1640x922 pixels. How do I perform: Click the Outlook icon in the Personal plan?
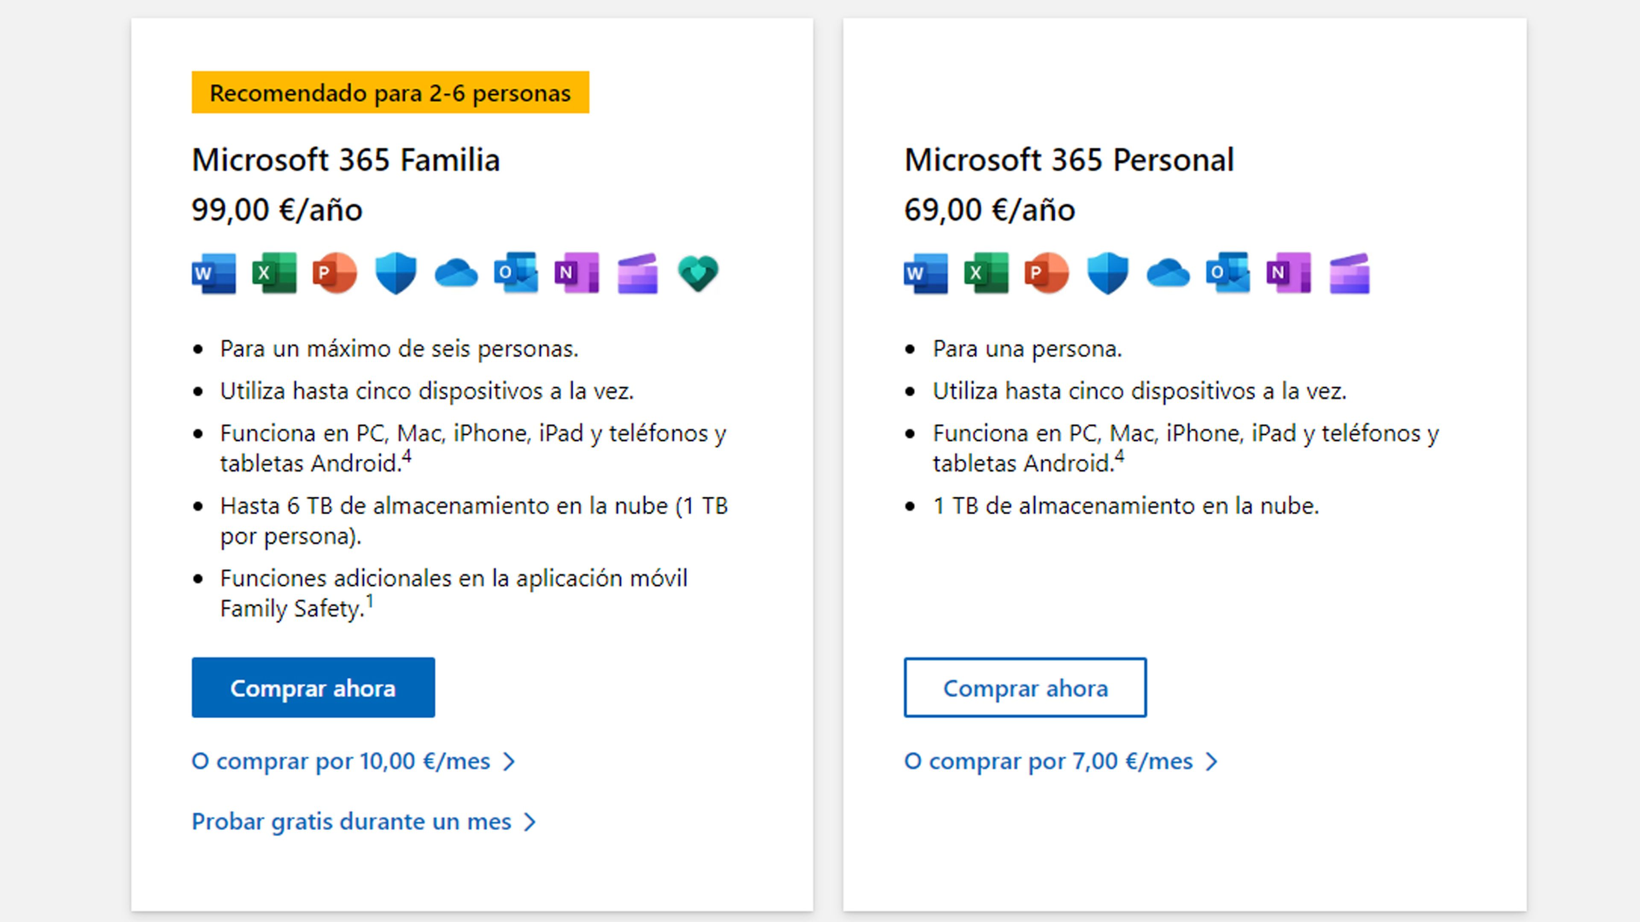1228,274
